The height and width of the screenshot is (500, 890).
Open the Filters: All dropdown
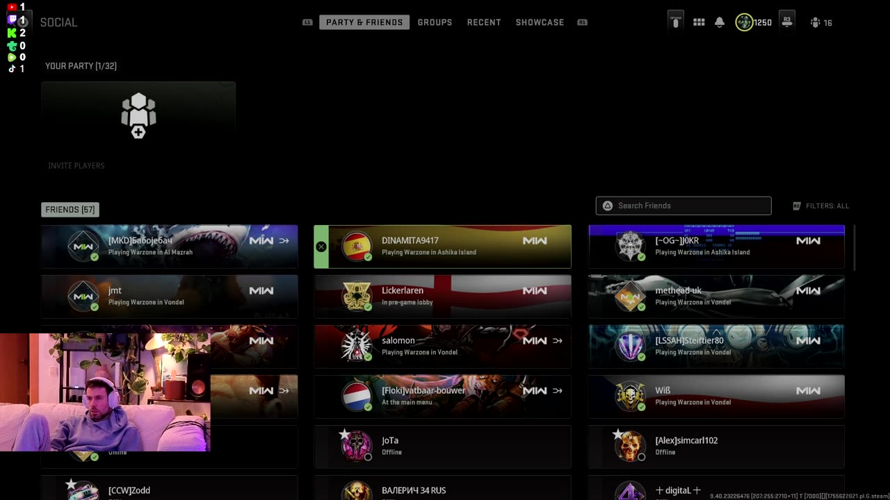click(821, 206)
